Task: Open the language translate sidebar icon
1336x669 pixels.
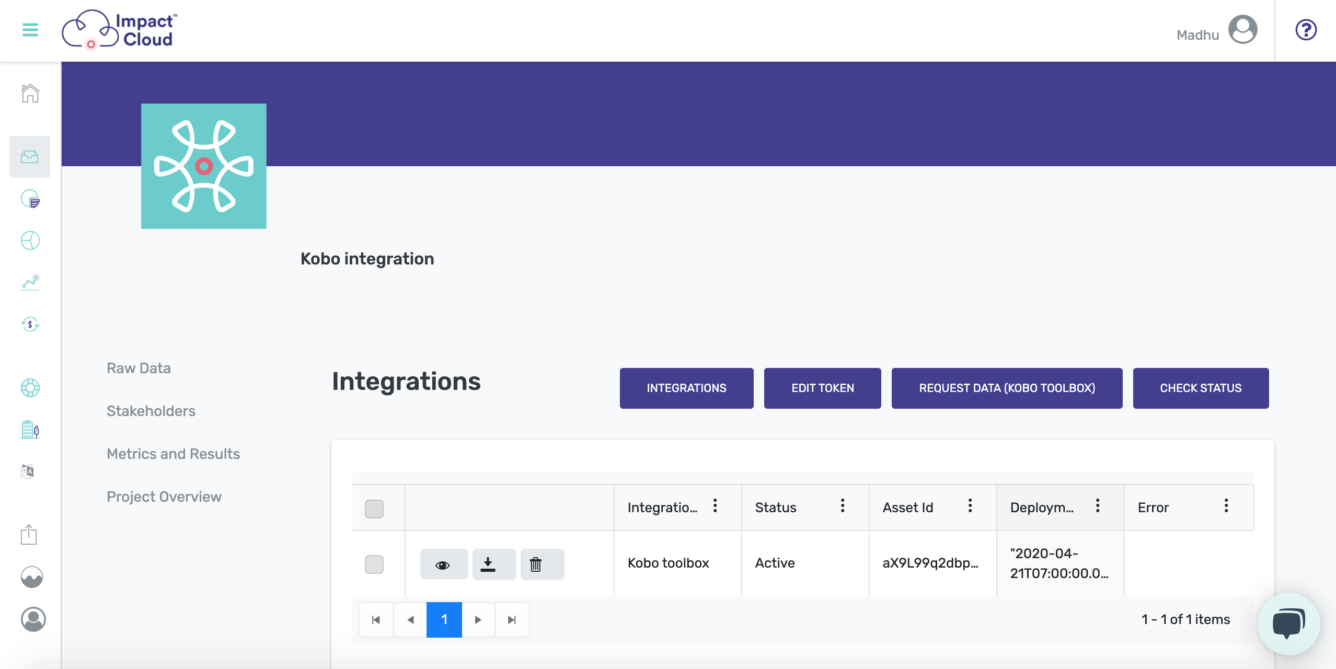Action: [28, 471]
